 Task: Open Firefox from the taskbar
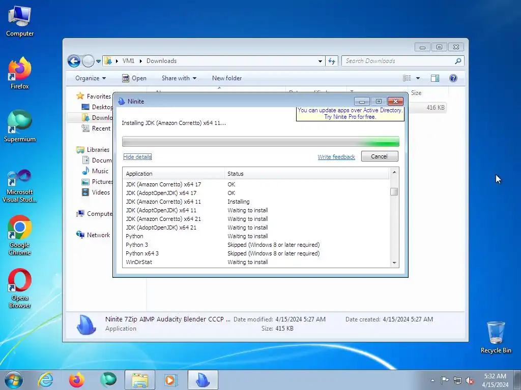(76, 380)
